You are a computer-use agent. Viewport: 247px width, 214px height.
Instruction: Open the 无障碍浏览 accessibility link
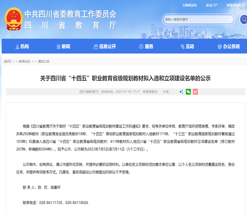coord(189,5)
